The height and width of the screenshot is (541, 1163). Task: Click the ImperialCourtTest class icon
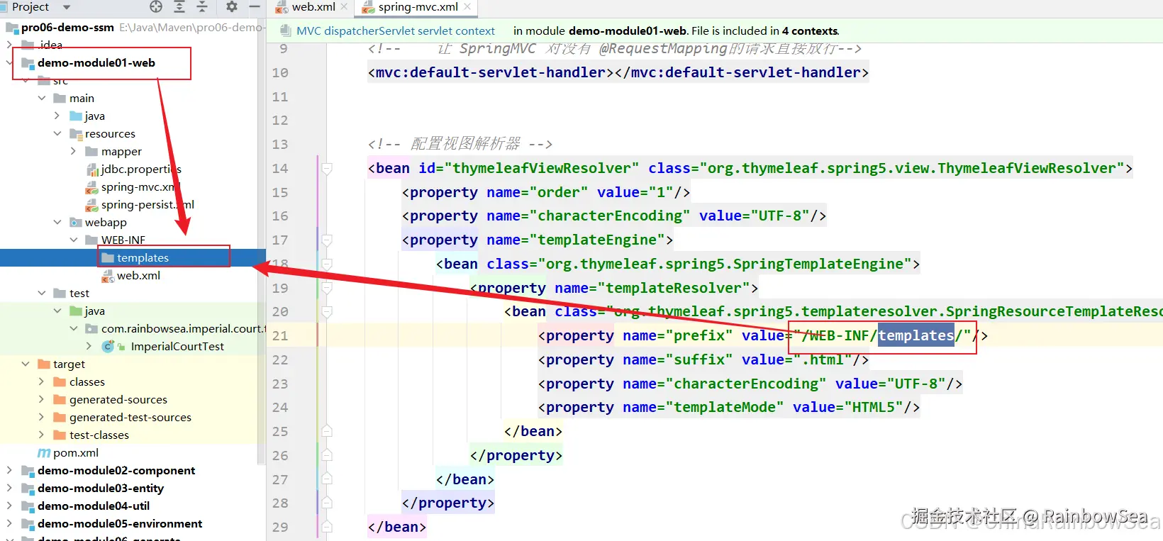(108, 347)
